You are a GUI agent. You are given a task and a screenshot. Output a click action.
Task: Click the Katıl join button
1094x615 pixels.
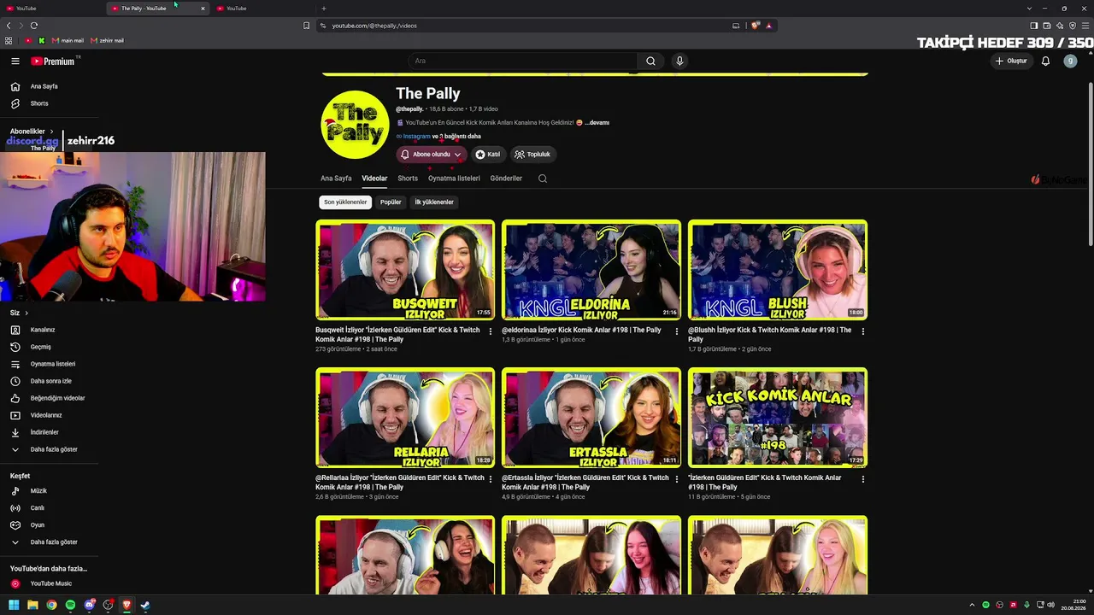487,155
